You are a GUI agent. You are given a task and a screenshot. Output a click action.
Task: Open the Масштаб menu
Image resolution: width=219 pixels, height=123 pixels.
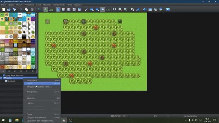click(47, 5)
